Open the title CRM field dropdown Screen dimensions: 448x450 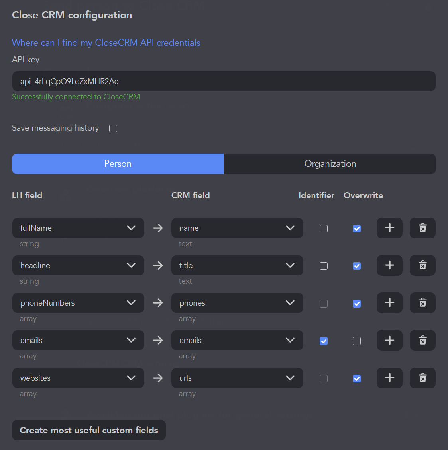[237, 265]
